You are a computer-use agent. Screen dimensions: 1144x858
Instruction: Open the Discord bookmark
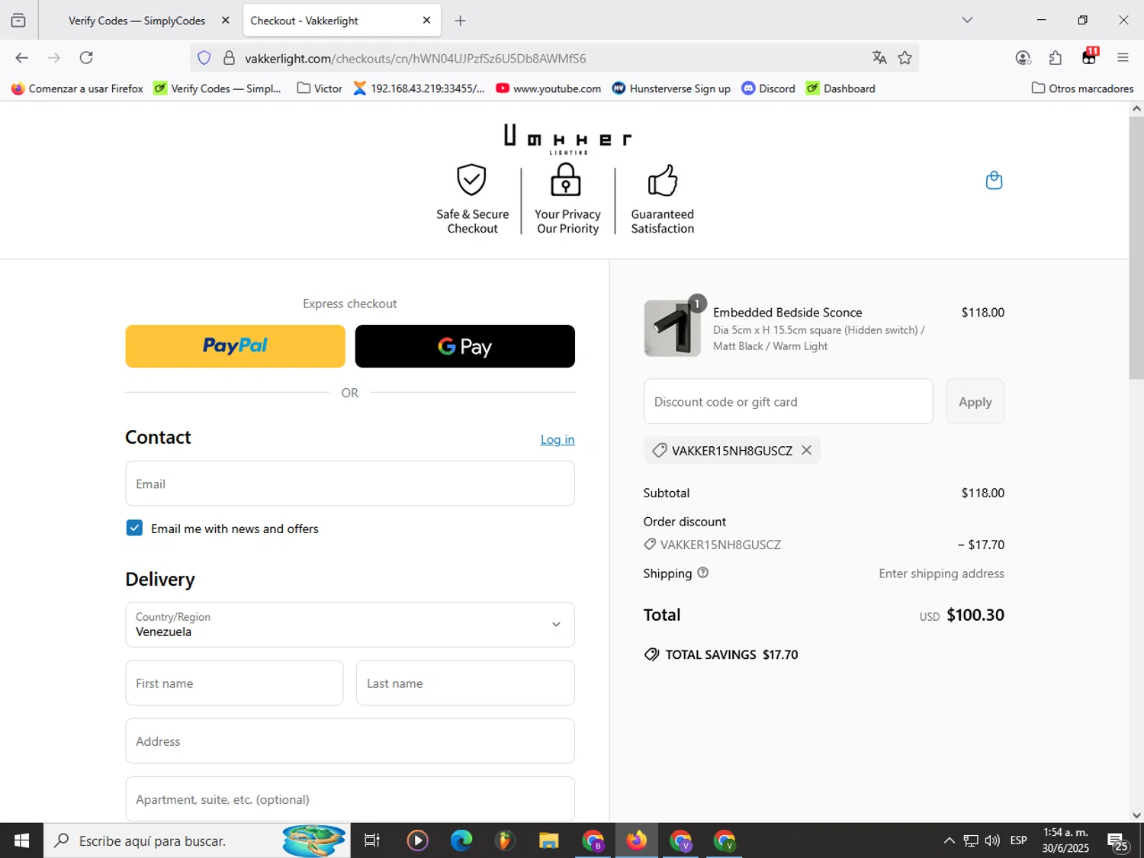click(769, 88)
